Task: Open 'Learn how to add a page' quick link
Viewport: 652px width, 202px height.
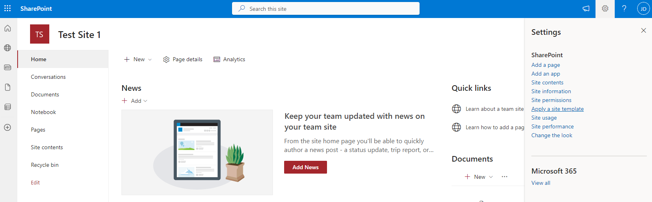Action: (495, 127)
